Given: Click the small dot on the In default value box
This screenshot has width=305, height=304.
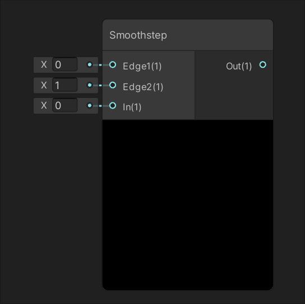Looking at the screenshot, I should [x=90, y=105].
